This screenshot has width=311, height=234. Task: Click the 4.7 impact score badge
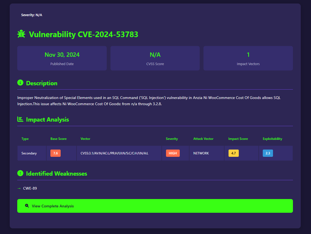(233, 153)
